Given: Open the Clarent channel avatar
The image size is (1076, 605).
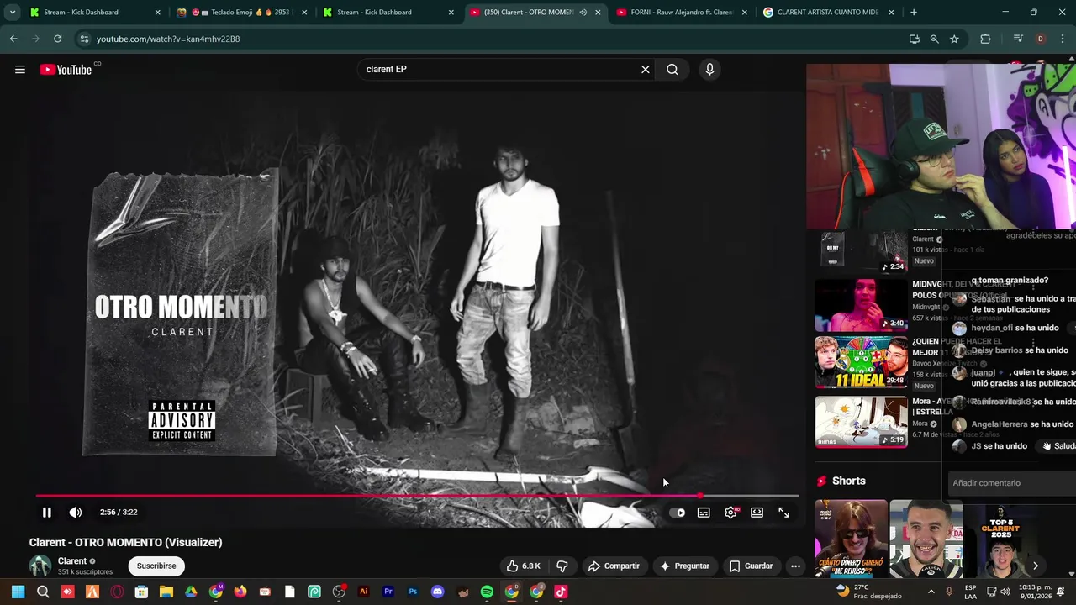Looking at the screenshot, I should pos(40,566).
